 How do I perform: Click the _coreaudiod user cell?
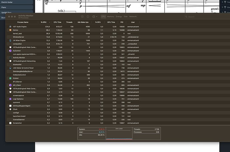coord(132,44)
